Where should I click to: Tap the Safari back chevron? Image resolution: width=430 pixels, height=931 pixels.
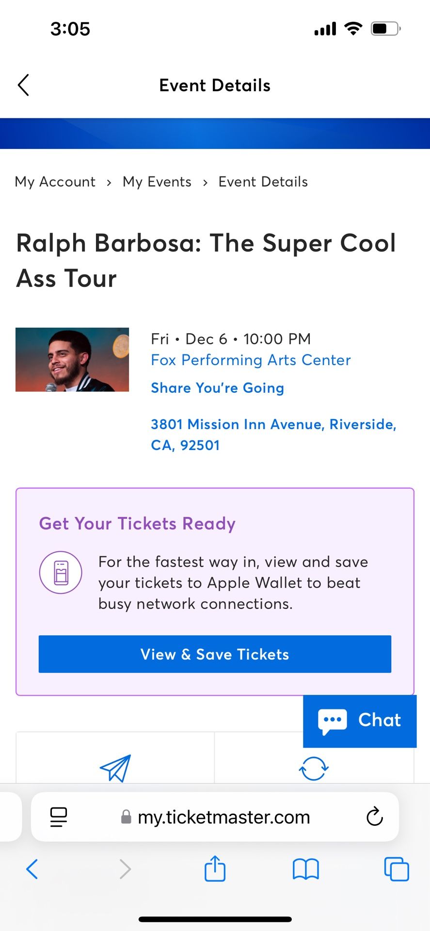[x=32, y=869]
